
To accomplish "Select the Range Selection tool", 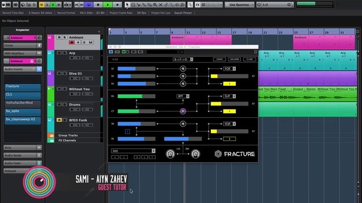I will [x=133, y=5].
